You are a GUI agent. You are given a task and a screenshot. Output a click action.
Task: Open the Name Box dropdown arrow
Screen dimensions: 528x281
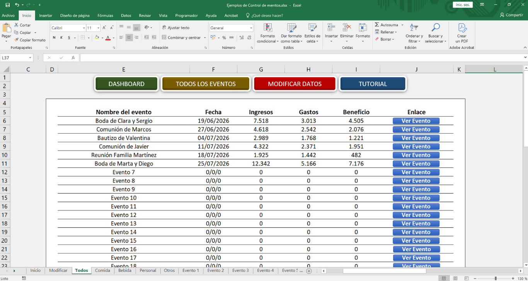30,58
